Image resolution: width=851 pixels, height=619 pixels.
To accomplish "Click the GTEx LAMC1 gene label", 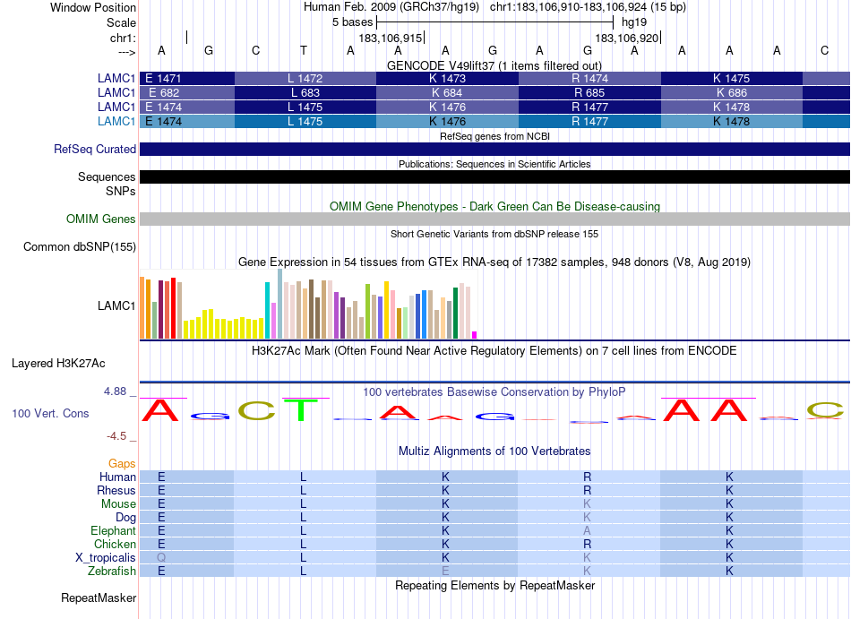I will pyautogui.click(x=116, y=306).
